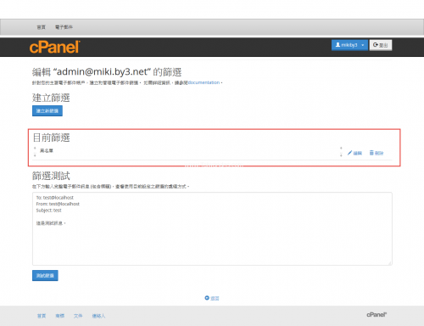
Task: Click 文件 link in the footer
Action: click(78, 316)
